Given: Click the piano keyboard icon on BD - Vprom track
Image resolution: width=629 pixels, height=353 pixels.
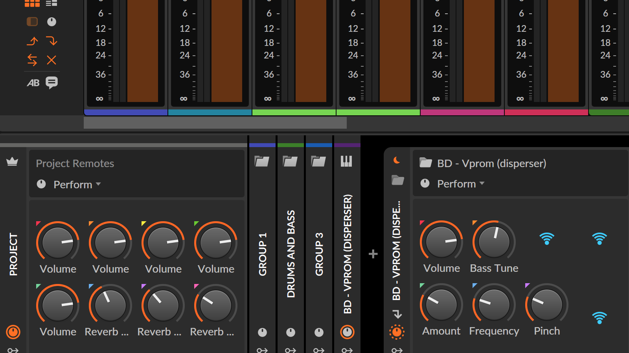Looking at the screenshot, I should [x=346, y=161].
